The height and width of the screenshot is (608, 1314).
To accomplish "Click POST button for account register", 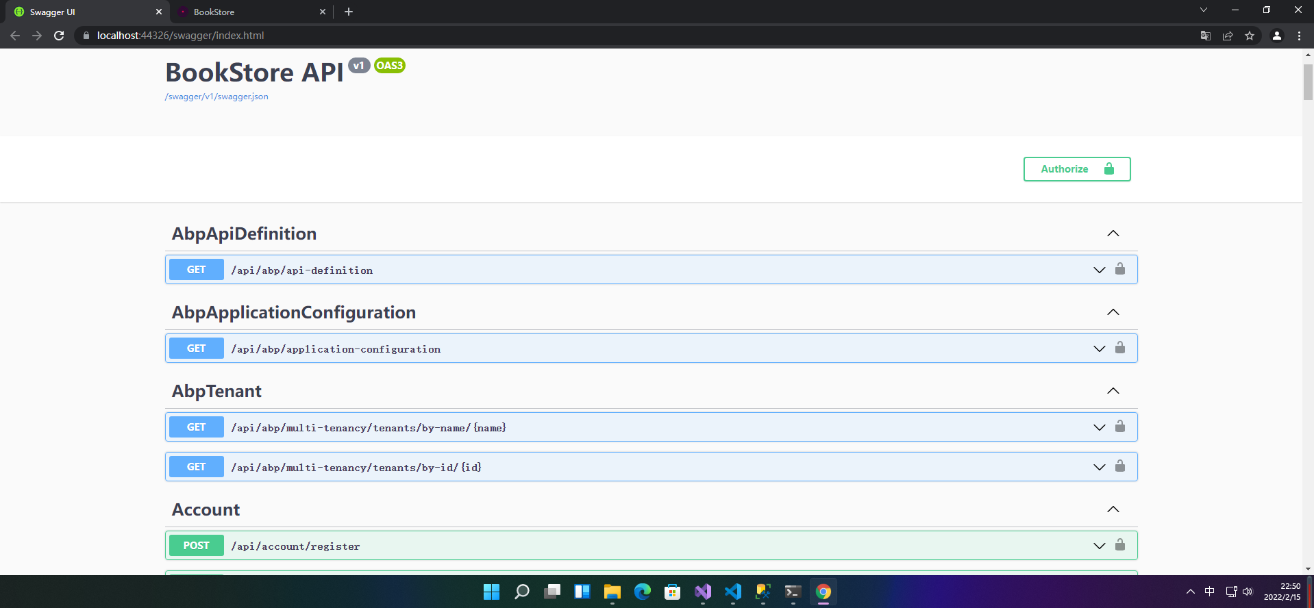I will pyautogui.click(x=197, y=546).
